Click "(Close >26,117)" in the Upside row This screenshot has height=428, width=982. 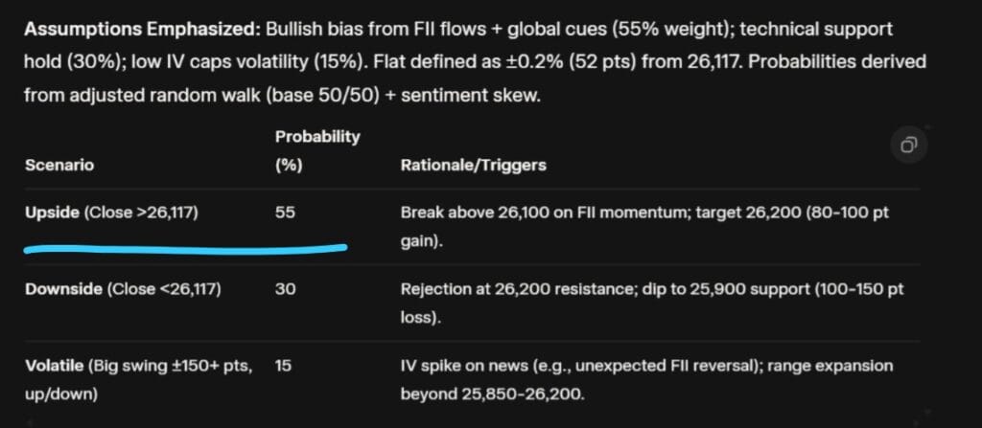coord(141,214)
